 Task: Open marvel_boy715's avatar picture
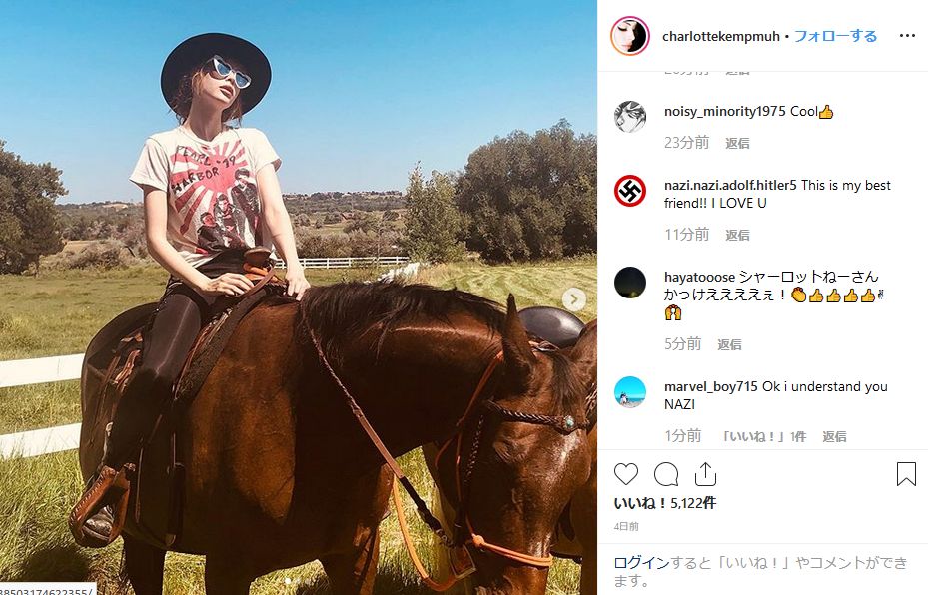pyautogui.click(x=629, y=392)
